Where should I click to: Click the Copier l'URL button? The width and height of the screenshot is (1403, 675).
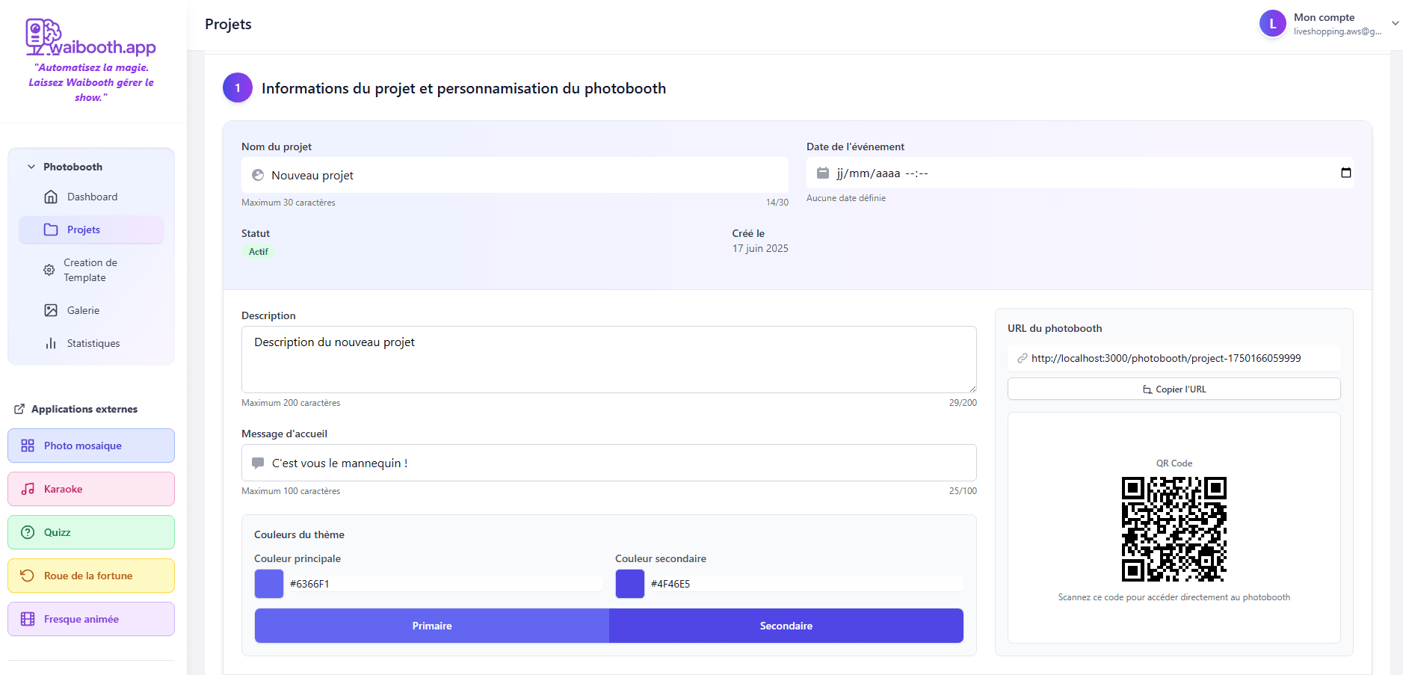[1174, 389]
